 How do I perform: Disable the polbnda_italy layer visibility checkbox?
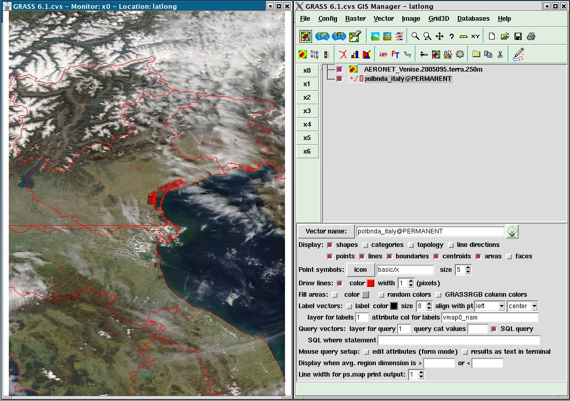tap(340, 79)
